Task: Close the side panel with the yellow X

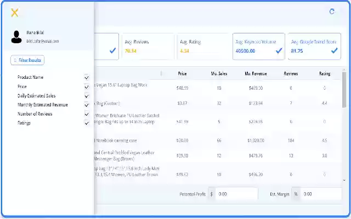Action: pyautogui.click(x=15, y=13)
